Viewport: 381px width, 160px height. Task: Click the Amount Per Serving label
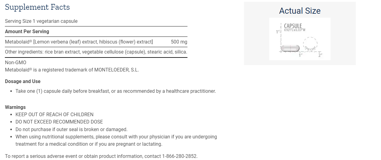point(27,31)
